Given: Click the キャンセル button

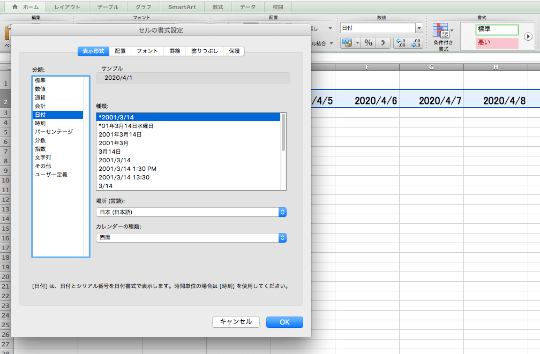Looking at the screenshot, I should pyautogui.click(x=236, y=322).
